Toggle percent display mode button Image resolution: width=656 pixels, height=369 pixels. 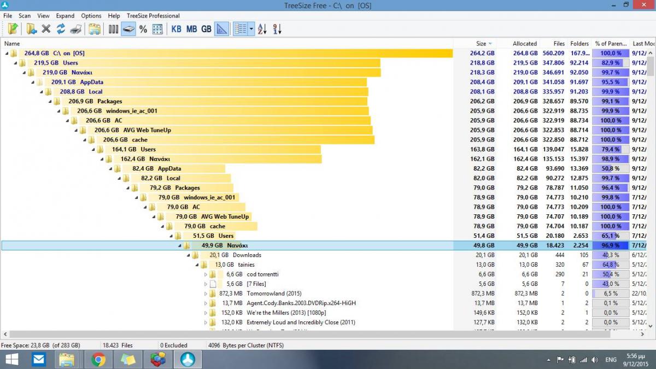pos(143,29)
